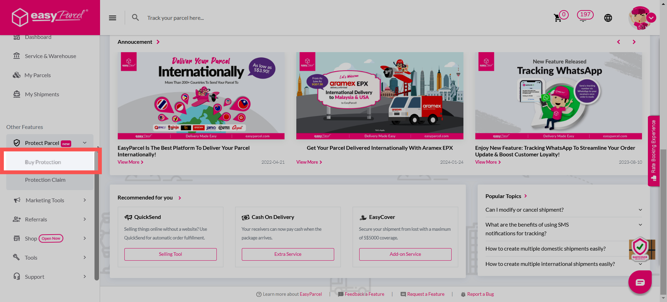Viewport: 667px width, 302px height.
Task: Open the shopping cart icon
Action: pyautogui.click(x=558, y=18)
